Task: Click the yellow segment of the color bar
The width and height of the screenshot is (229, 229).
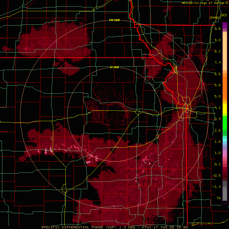Action: pos(225,109)
